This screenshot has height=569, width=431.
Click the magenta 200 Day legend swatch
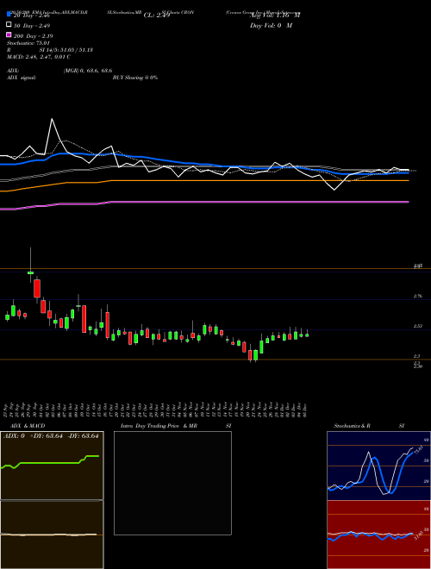[9, 34]
